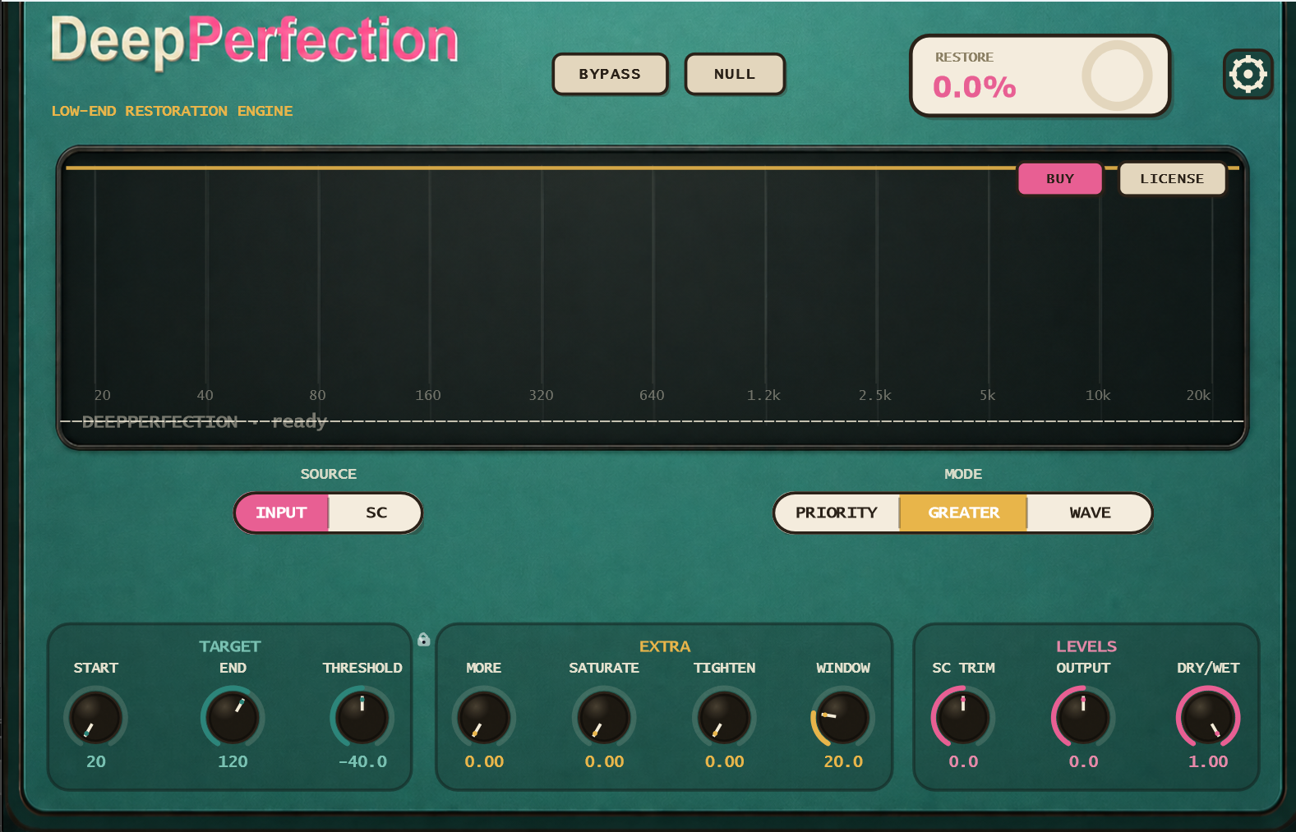
Task: Click the WINDOW knob
Action: point(843,717)
